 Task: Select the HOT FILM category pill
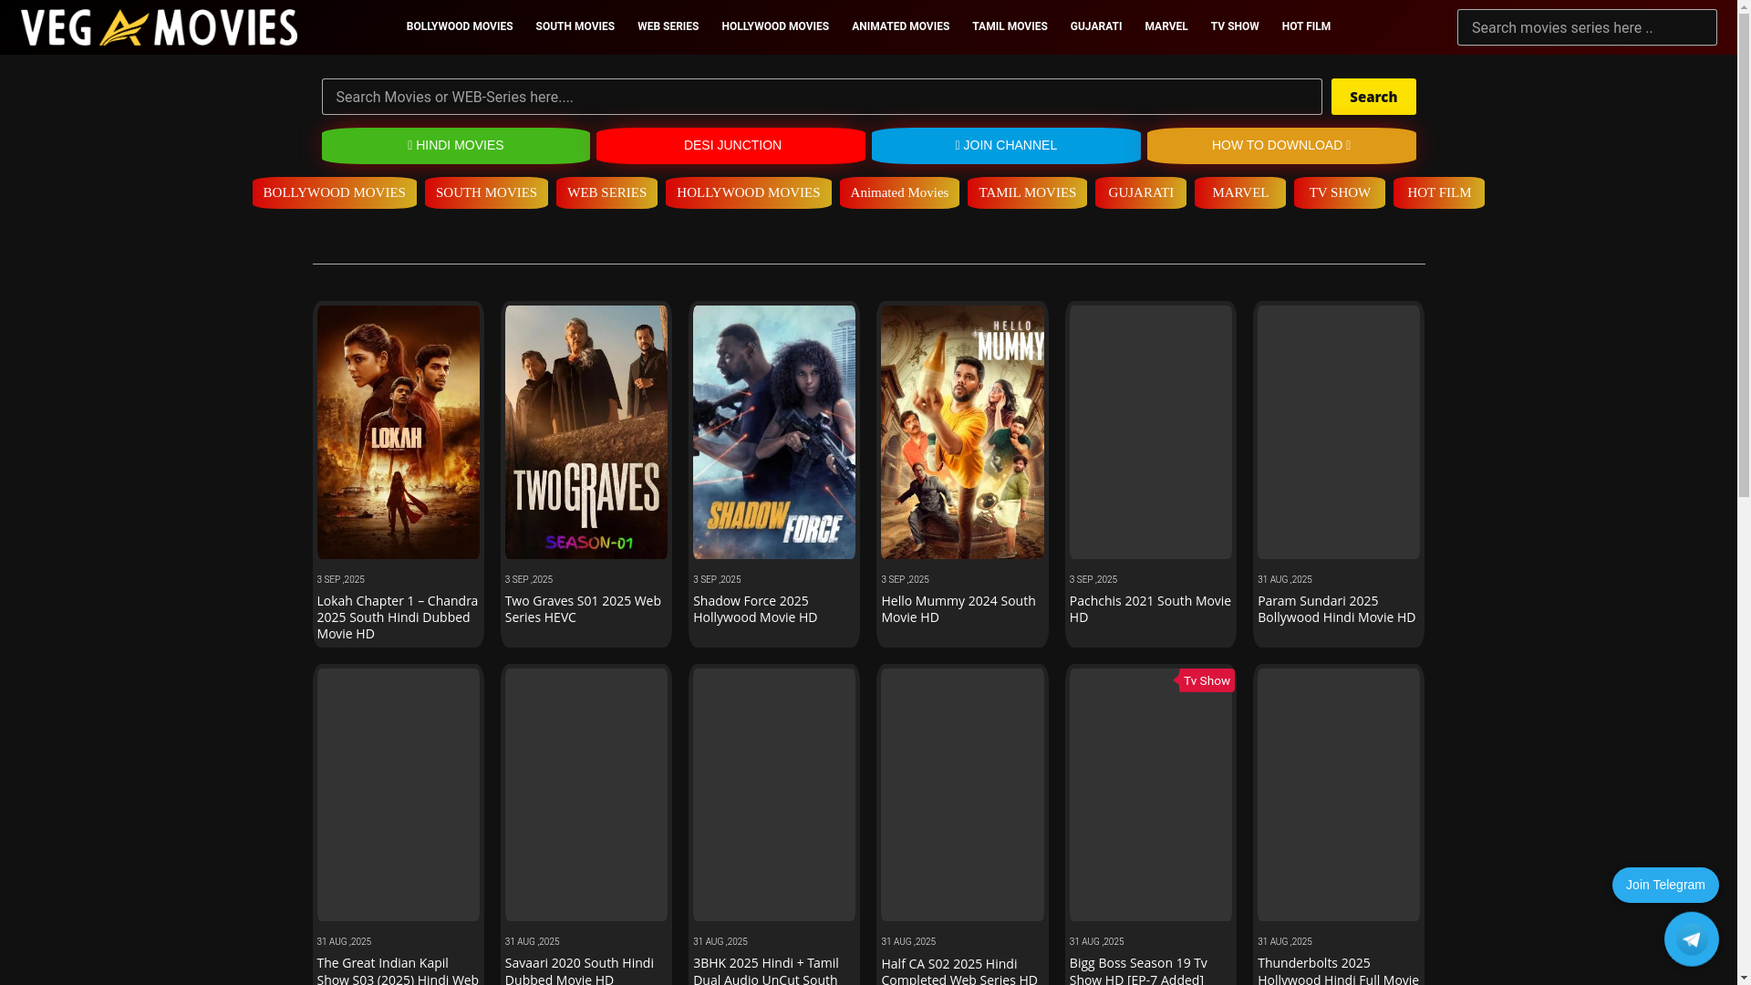click(x=1439, y=192)
